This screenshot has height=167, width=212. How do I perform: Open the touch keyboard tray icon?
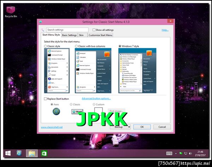(169, 153)
